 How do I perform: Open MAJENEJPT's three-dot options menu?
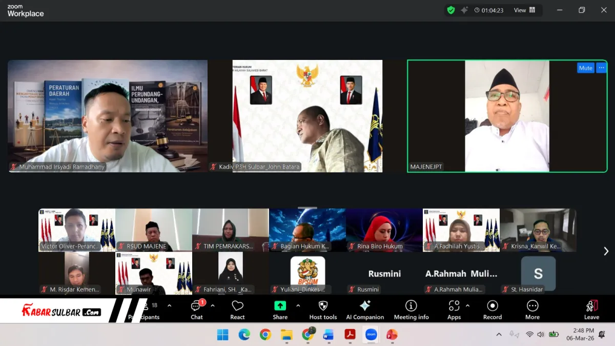[x=601, y=68]
